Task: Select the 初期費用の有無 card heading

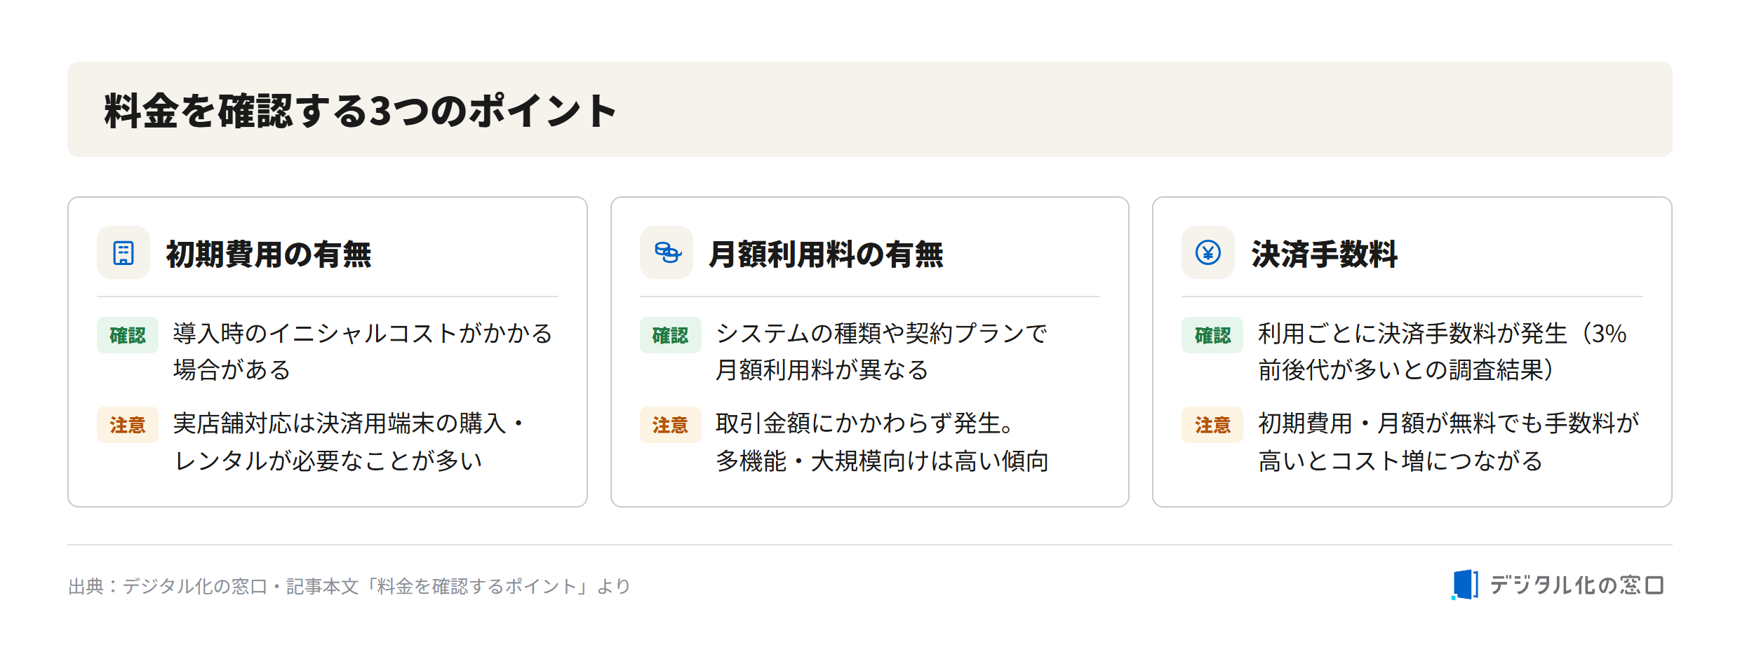Action: pos(269,254)
